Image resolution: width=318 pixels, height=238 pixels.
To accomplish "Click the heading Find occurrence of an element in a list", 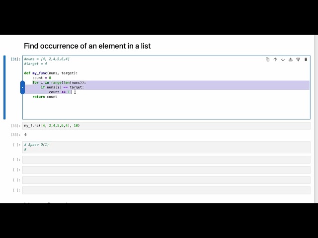I will click(x=87, y=46).
